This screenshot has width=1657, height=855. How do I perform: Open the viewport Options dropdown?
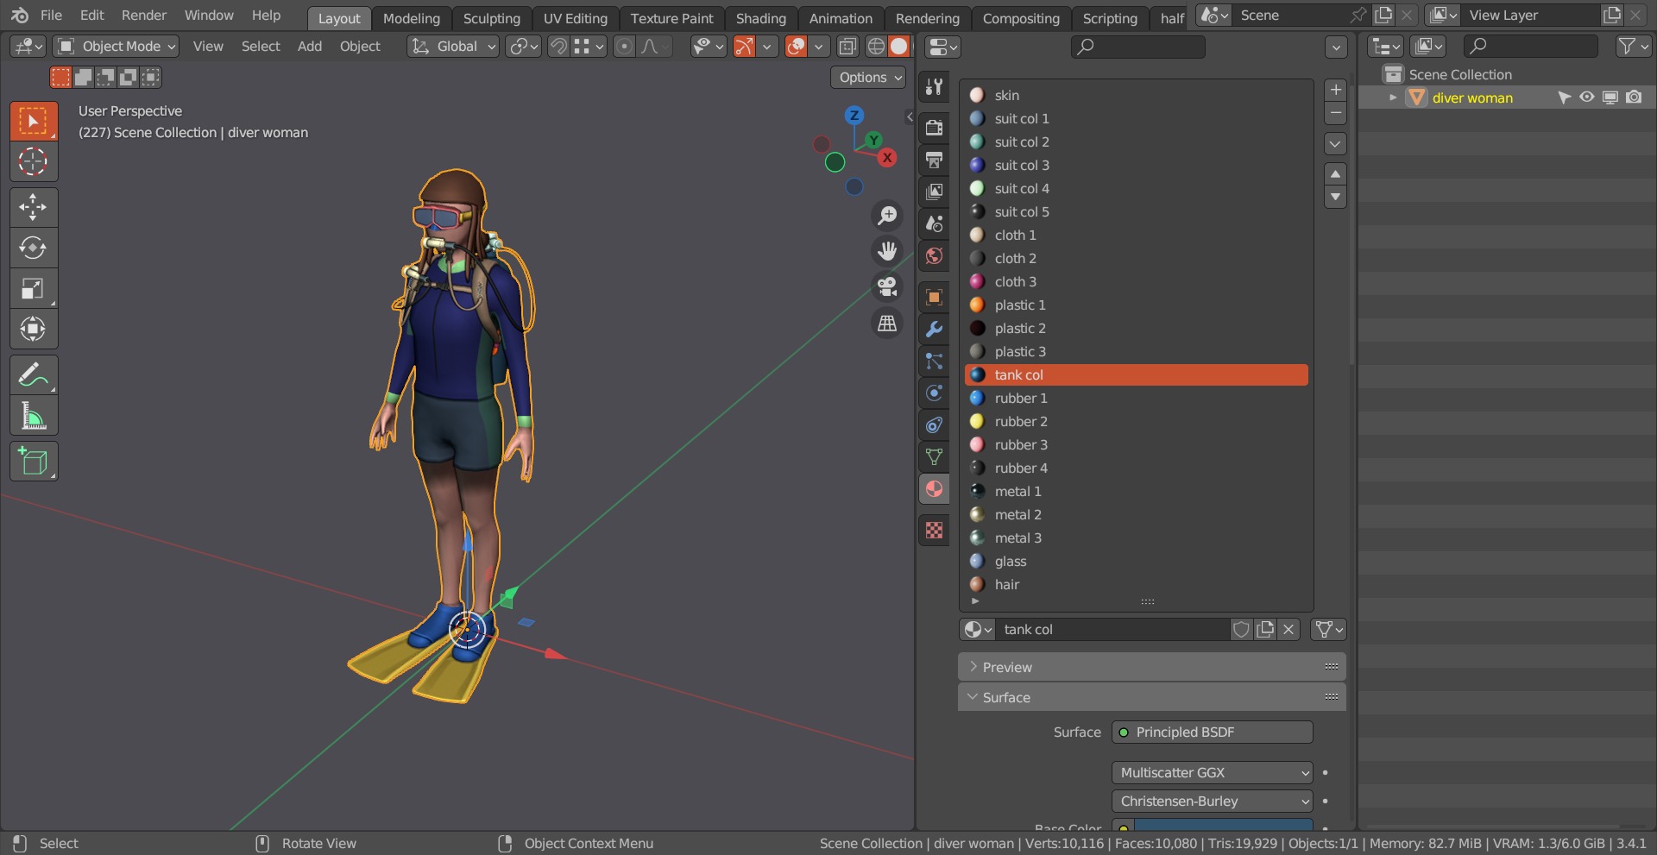(x=869, y=78)
